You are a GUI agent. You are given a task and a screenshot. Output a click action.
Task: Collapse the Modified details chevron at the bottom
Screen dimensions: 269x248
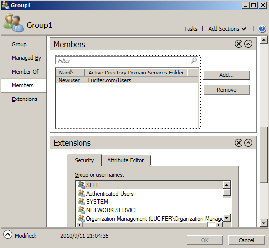coord(8,234)
